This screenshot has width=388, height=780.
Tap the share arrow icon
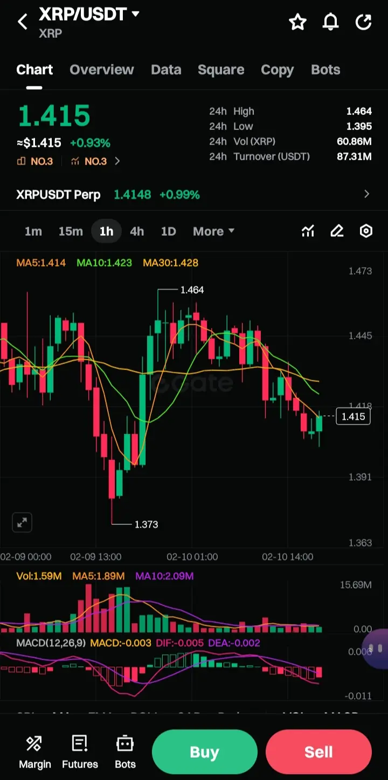[x=364, y=22]
